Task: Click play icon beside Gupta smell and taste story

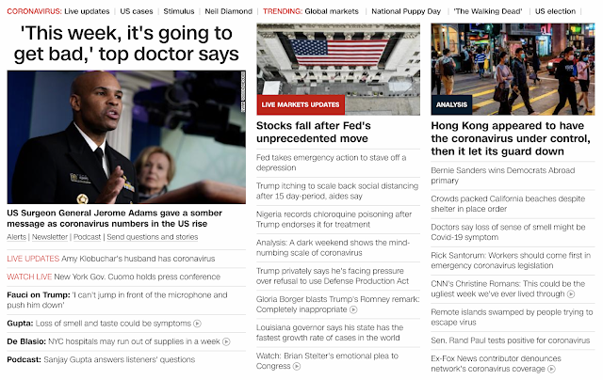Action: click(197, 324)
